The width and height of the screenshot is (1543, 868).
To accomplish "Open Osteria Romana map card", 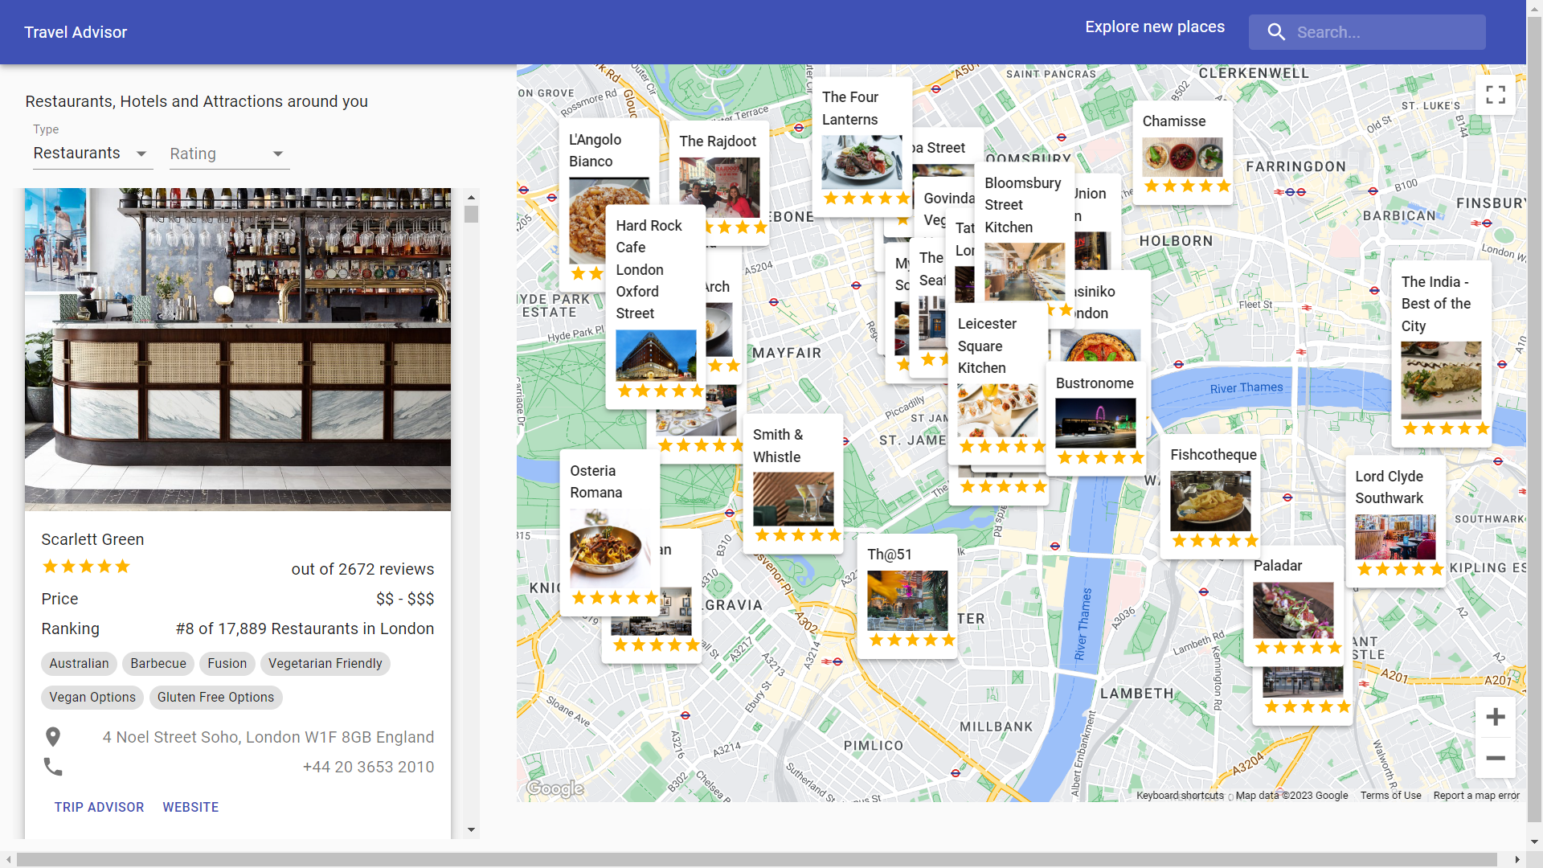I will [x=609, y=534].
